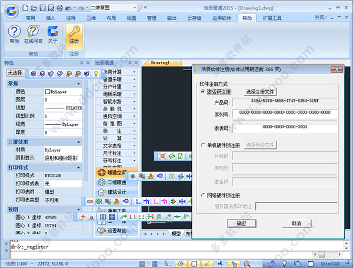Select 激活码注册 radio option
This screenshot has height=268, width=353.
pyautogui.click(x=203, y=91)
